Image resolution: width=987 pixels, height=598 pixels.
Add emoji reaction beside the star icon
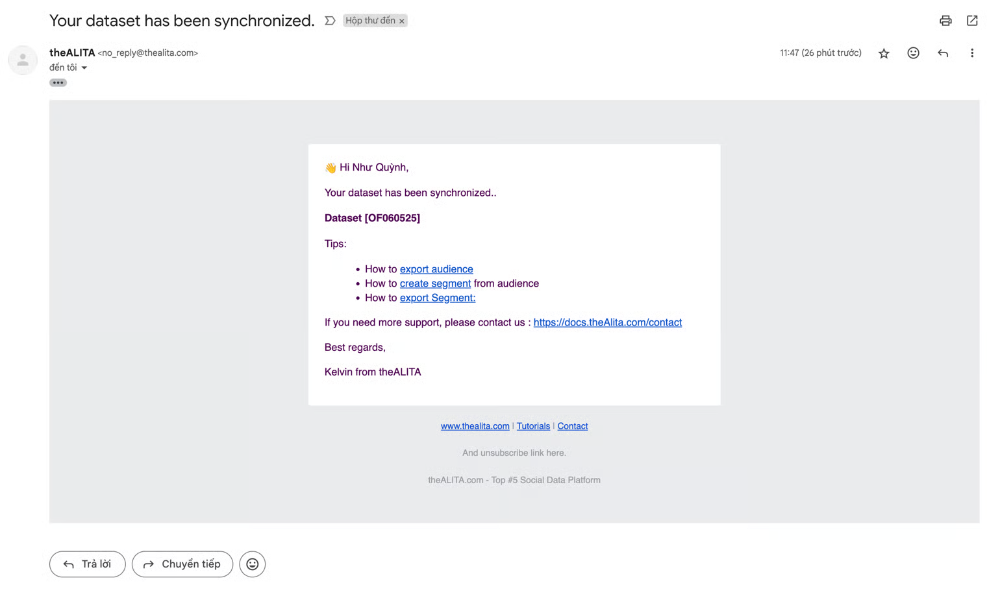click(913, 53)
